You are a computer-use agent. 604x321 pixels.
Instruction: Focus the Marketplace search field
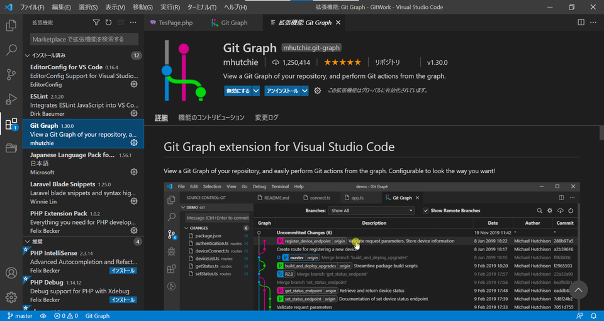(84, 39)
